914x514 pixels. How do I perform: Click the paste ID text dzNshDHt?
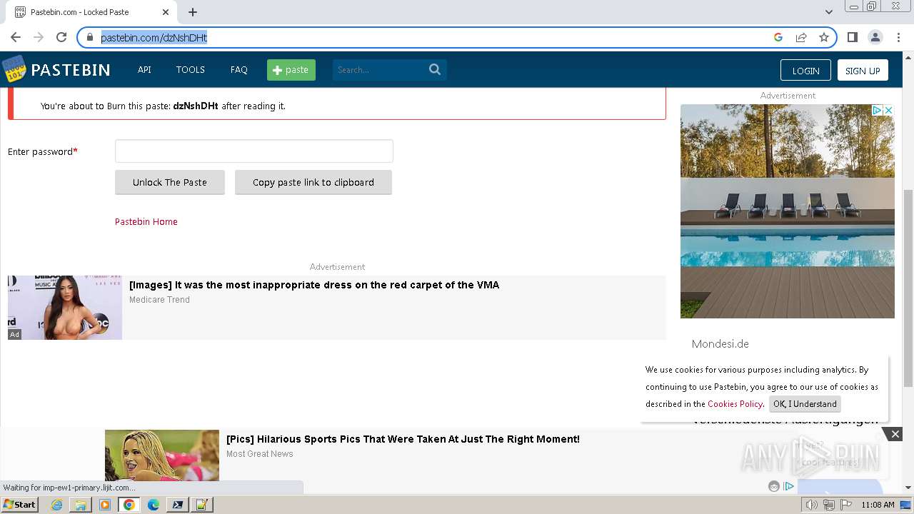pyautogui.click(x=196, y=106)
